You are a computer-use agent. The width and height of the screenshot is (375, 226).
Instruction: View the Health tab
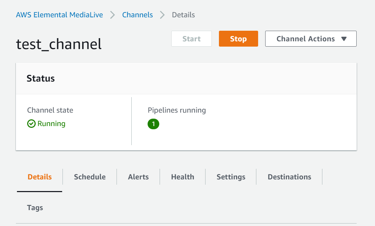point(183,177)
